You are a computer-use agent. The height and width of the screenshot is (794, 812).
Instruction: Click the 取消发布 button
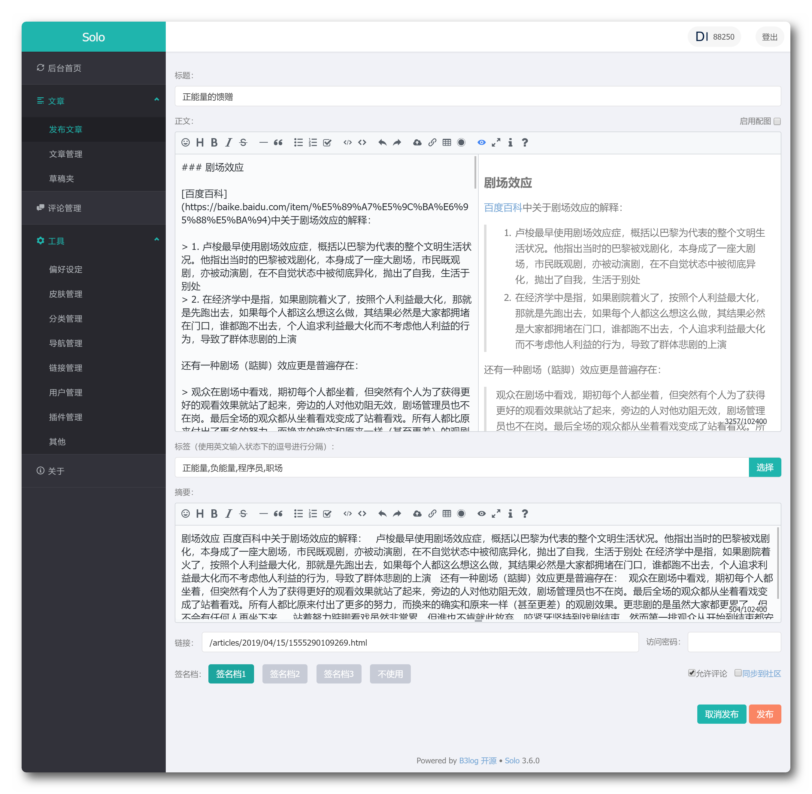point(722,714)
